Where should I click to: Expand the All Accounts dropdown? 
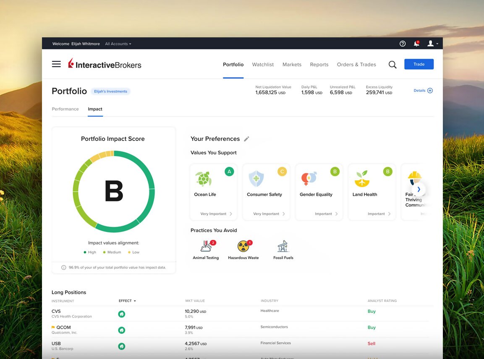click(118, 44)
